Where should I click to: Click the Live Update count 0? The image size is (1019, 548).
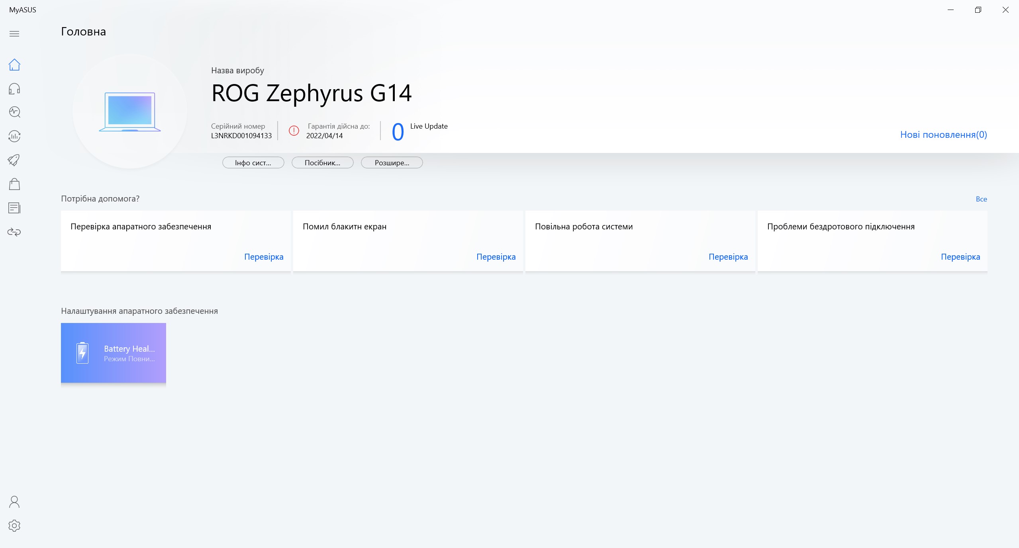[x=398, y=132]
